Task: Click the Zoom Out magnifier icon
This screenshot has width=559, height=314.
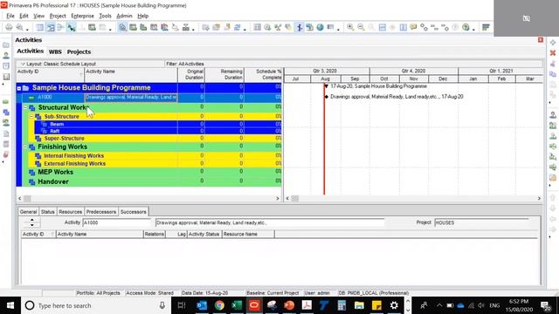Action: coord(361,27)
